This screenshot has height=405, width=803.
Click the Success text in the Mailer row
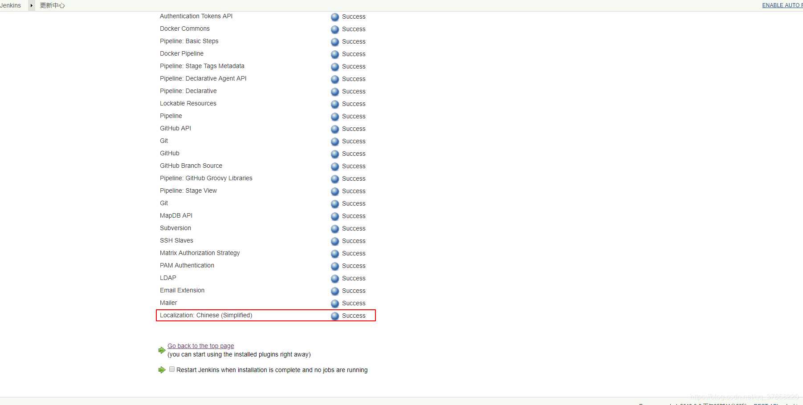[x=354, y=303]
